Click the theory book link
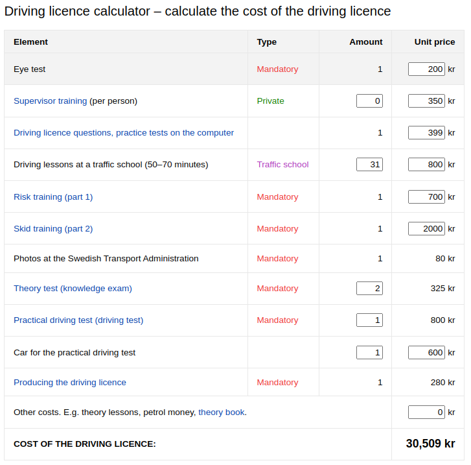 (222, 412)
